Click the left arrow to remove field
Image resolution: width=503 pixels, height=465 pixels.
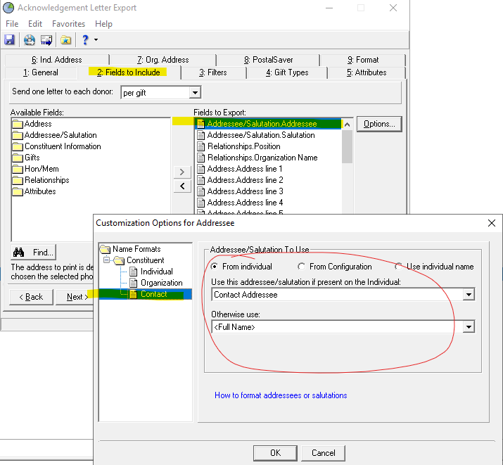182,186
